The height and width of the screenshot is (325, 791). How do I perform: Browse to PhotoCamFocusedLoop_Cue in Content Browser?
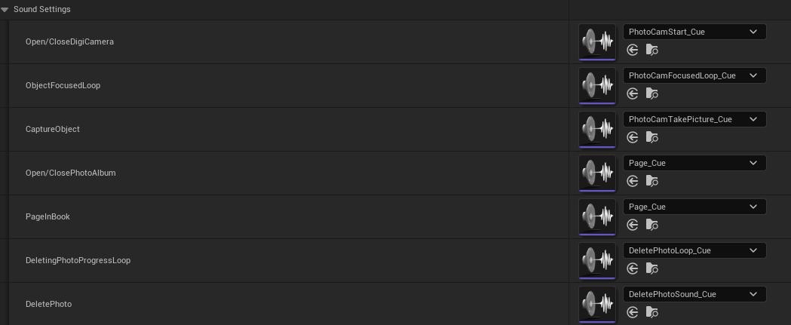click(652, 94)
